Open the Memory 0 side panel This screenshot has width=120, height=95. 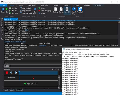(2, 37)
